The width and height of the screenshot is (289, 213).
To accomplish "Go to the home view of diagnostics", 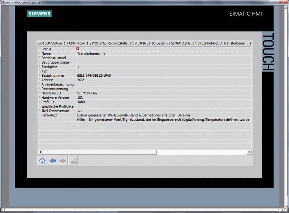I will click(42, 161).
